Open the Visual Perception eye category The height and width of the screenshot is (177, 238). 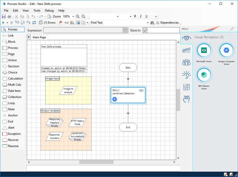click(186, 38)
